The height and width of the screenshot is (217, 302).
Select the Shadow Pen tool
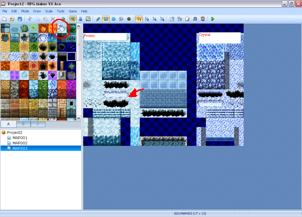129,19
